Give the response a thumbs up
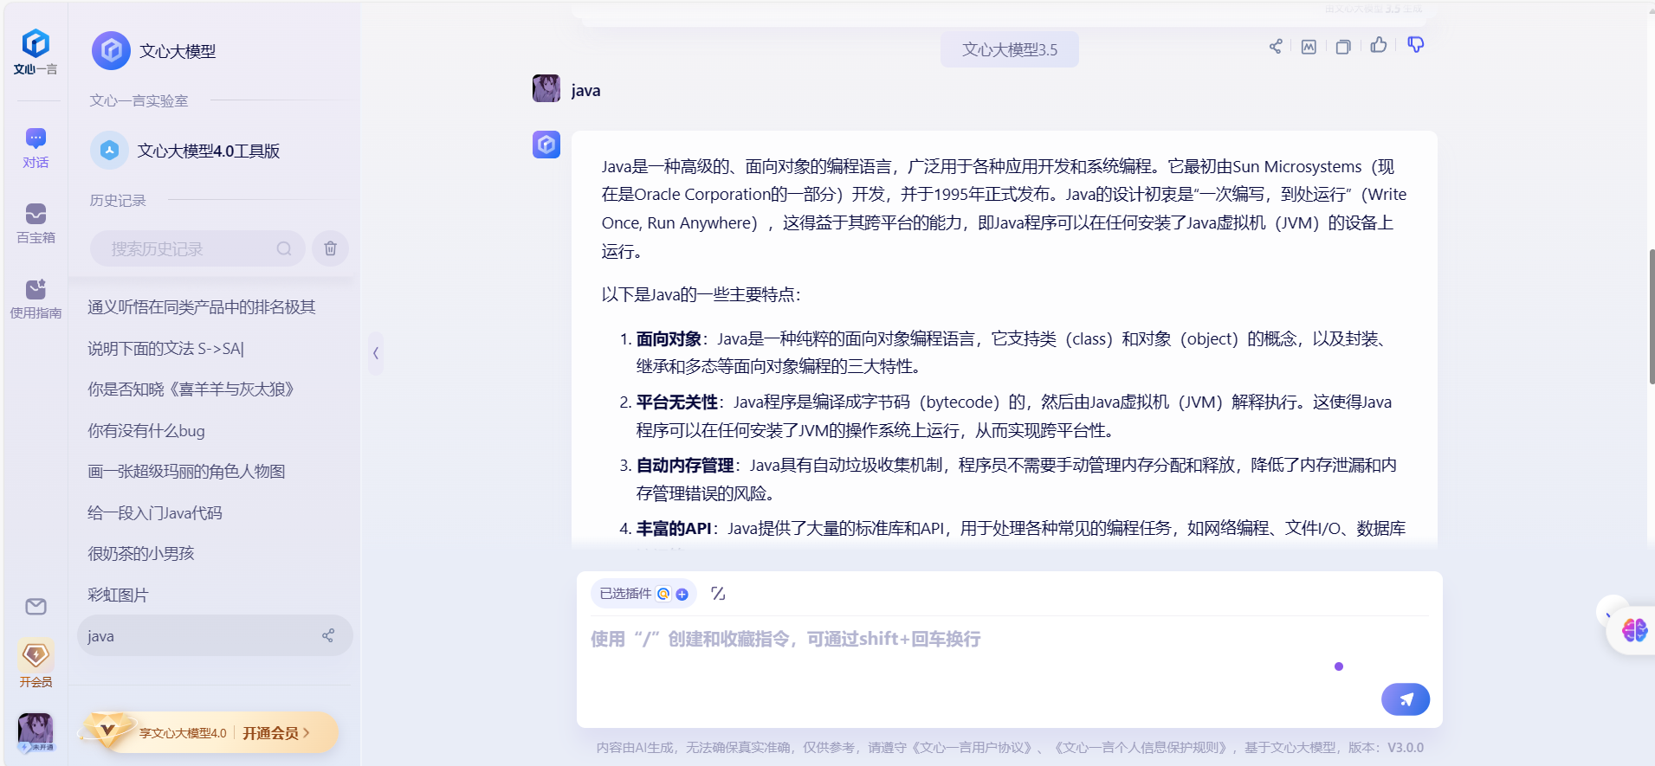The height and width of the screenshot is (766, 1655). (x=1379, y=45)
